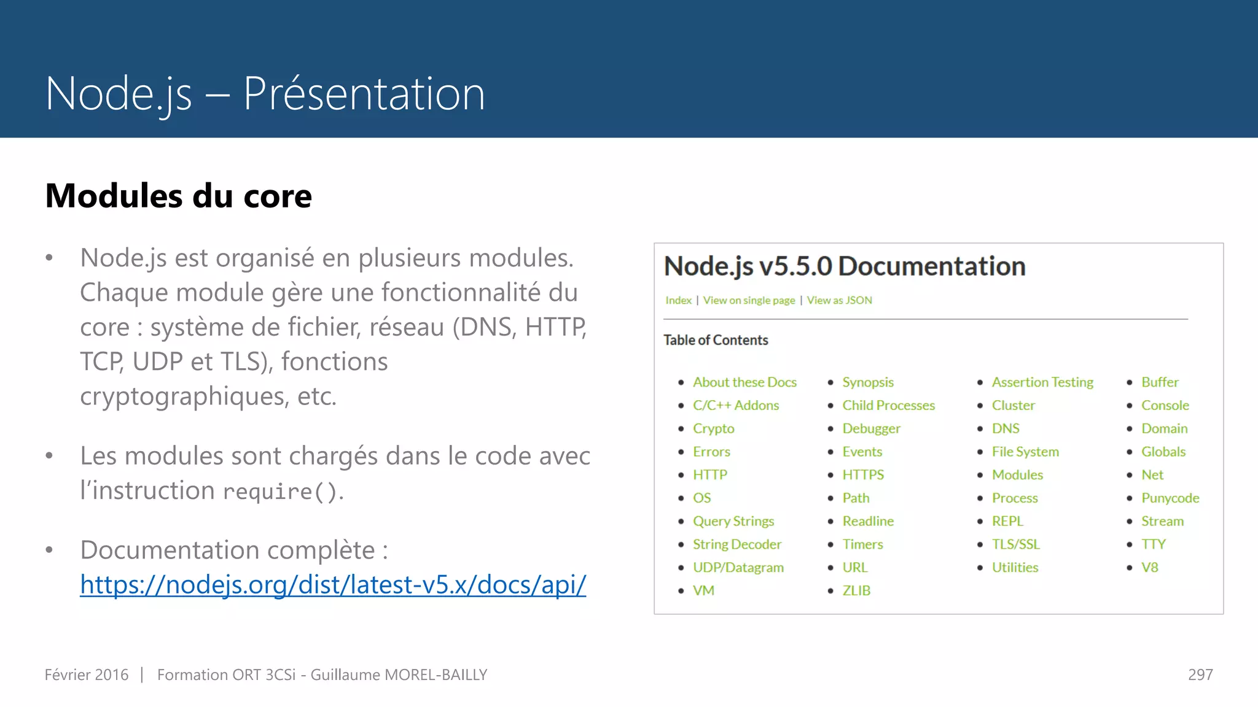The width and height of the screenshot is (1258, 707).
Task: Select String Decoder link
Action: coord(737,544)
